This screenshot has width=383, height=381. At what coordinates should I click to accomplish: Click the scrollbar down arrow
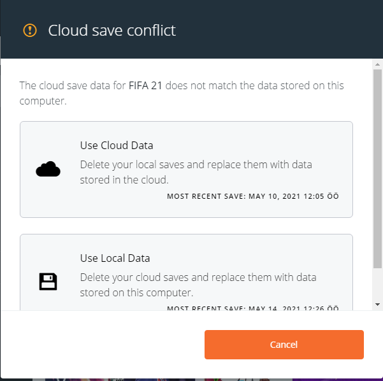pos(377,305)
